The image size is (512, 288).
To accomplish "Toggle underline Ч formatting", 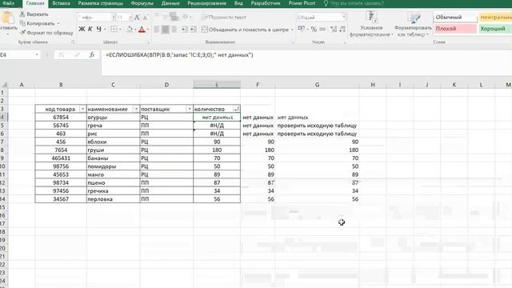I will click(98, 30).
